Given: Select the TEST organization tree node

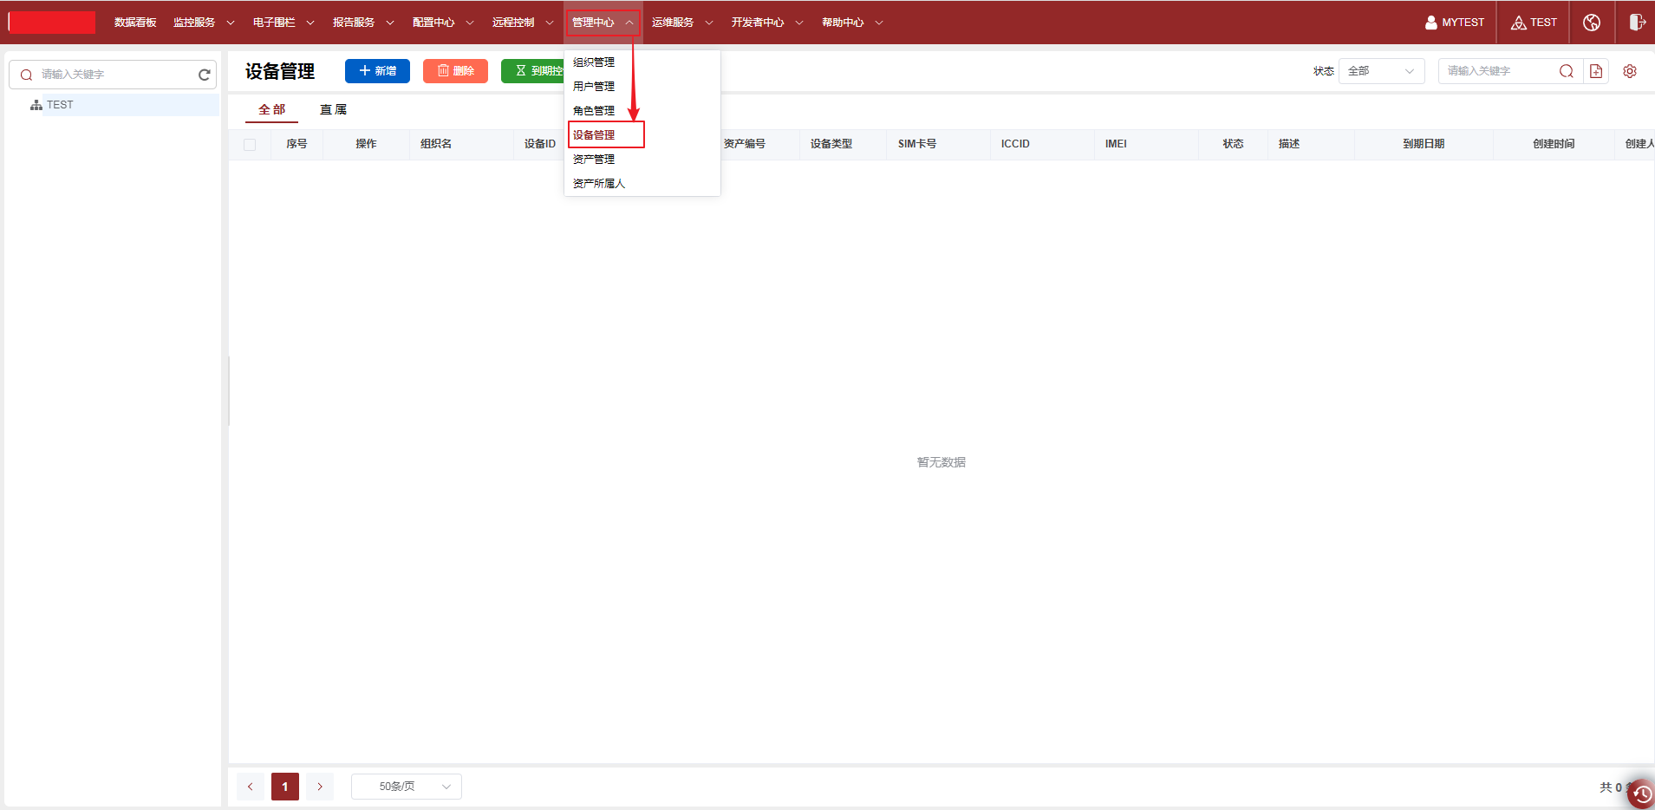Looking at the screenshot, I should pos(60,105).
